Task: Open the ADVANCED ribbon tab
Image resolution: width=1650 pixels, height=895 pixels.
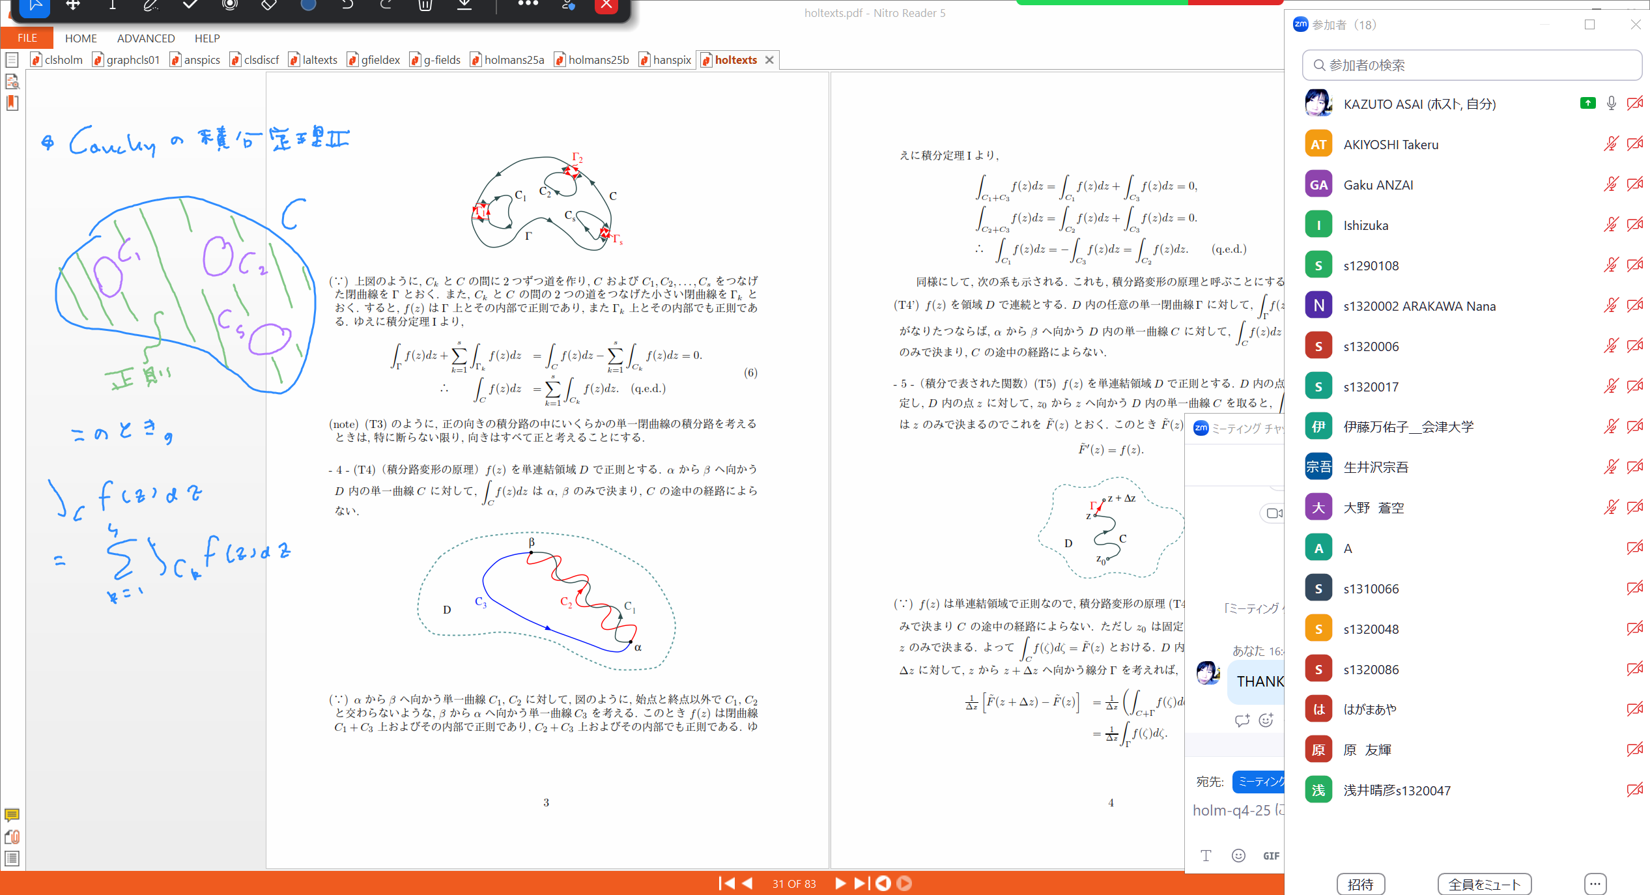Action: [146, 38]
